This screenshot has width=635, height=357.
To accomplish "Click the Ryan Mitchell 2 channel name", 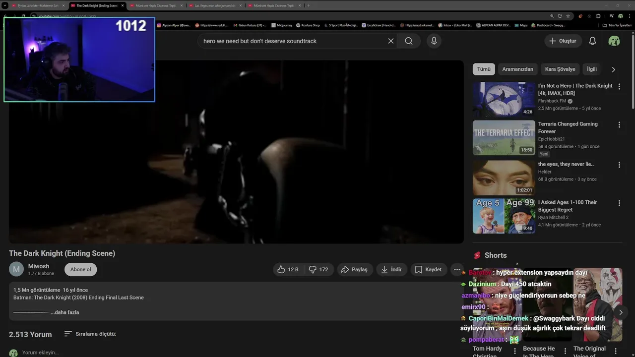I will [x=553, y=217].
